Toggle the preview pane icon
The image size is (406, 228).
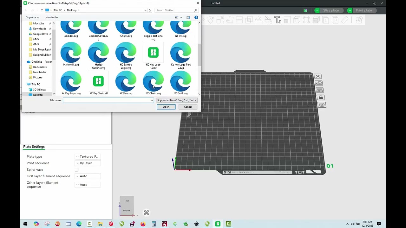(x=188, y=17)
